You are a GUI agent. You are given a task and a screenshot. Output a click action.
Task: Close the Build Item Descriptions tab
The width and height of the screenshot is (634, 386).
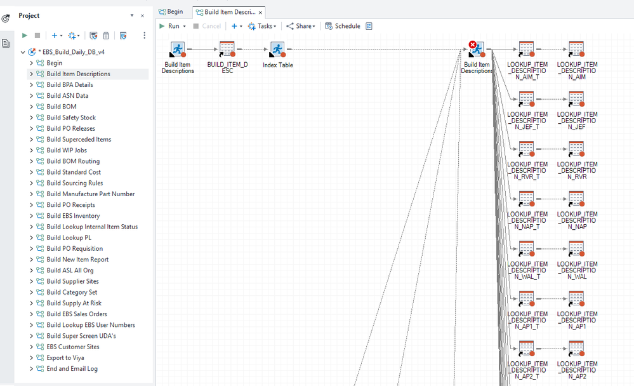pos(260,13)
